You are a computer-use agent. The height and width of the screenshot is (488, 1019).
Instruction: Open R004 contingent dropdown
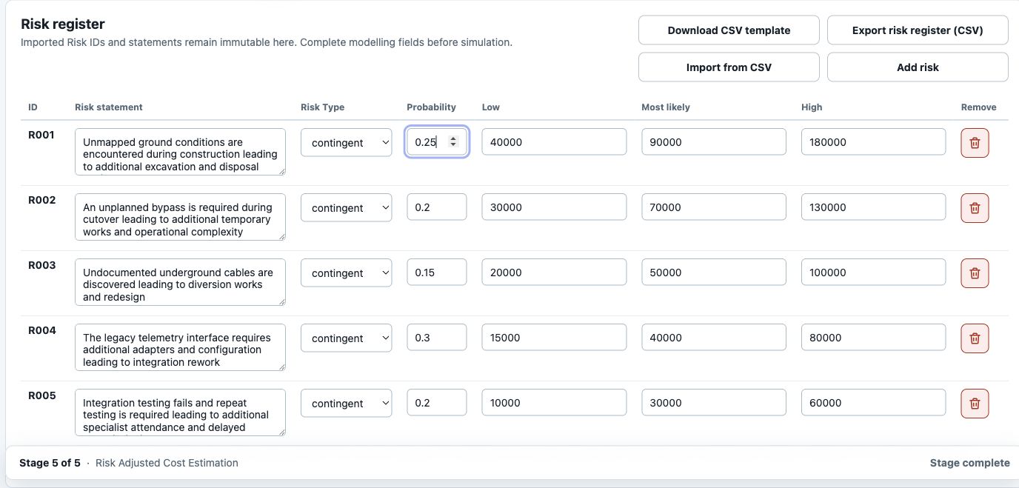tap(346, 338)
